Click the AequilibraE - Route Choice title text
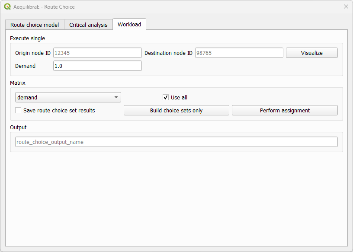The width and height of the screenshot is (353, 252). pos(44,6)
